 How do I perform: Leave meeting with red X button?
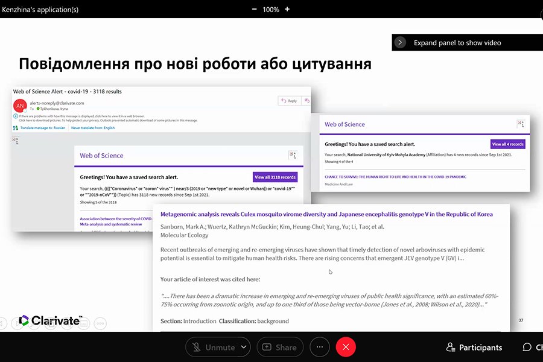(x=346, y=347)
